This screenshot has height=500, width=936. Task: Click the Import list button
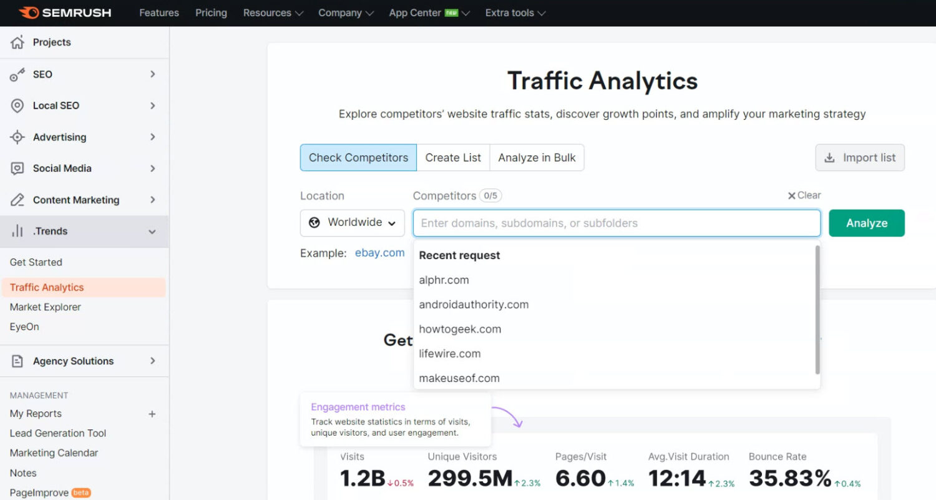click(x=860, y=158)
